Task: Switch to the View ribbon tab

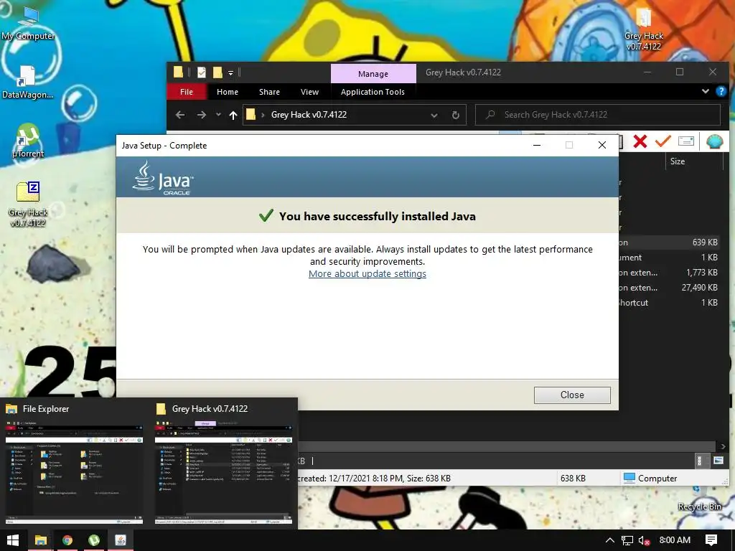Action: pyautogui.click(x=309, y=92)
